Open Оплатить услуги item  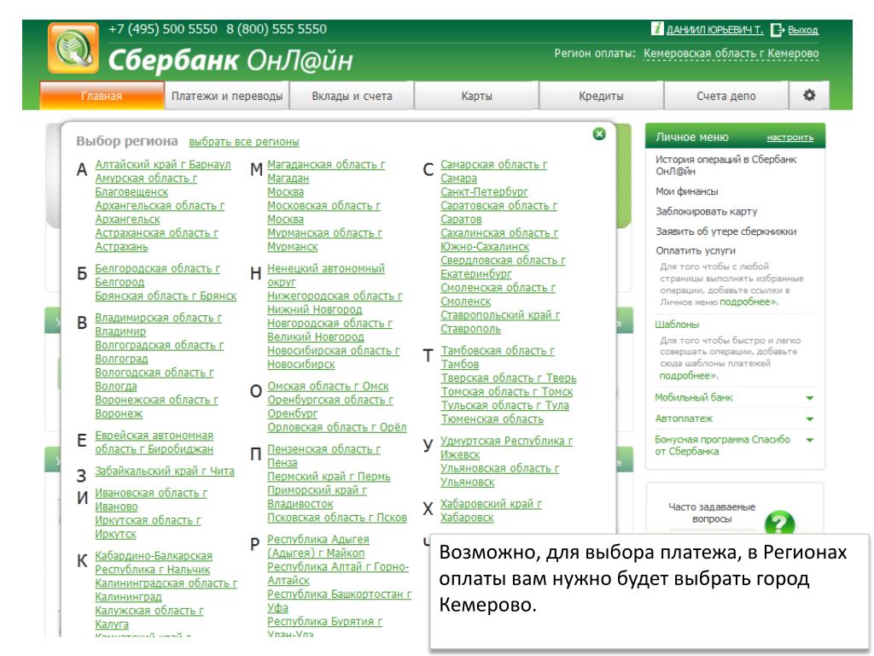pyautogui.click(x=695, y=251)
